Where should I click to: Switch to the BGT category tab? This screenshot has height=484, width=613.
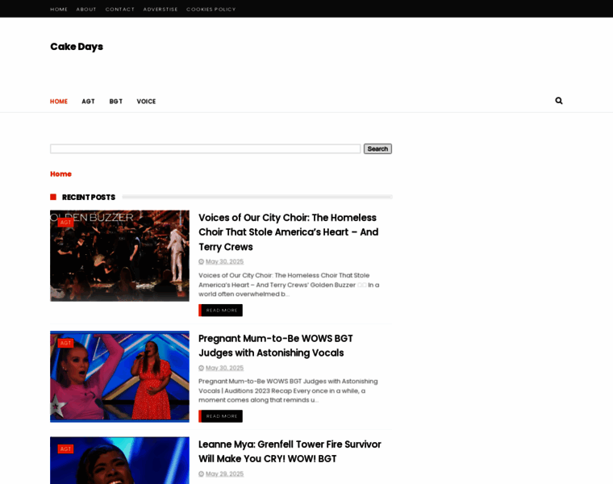click(x=116, y=102)
